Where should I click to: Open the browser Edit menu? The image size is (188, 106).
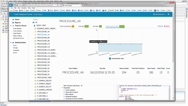click(x=15, y=8)
